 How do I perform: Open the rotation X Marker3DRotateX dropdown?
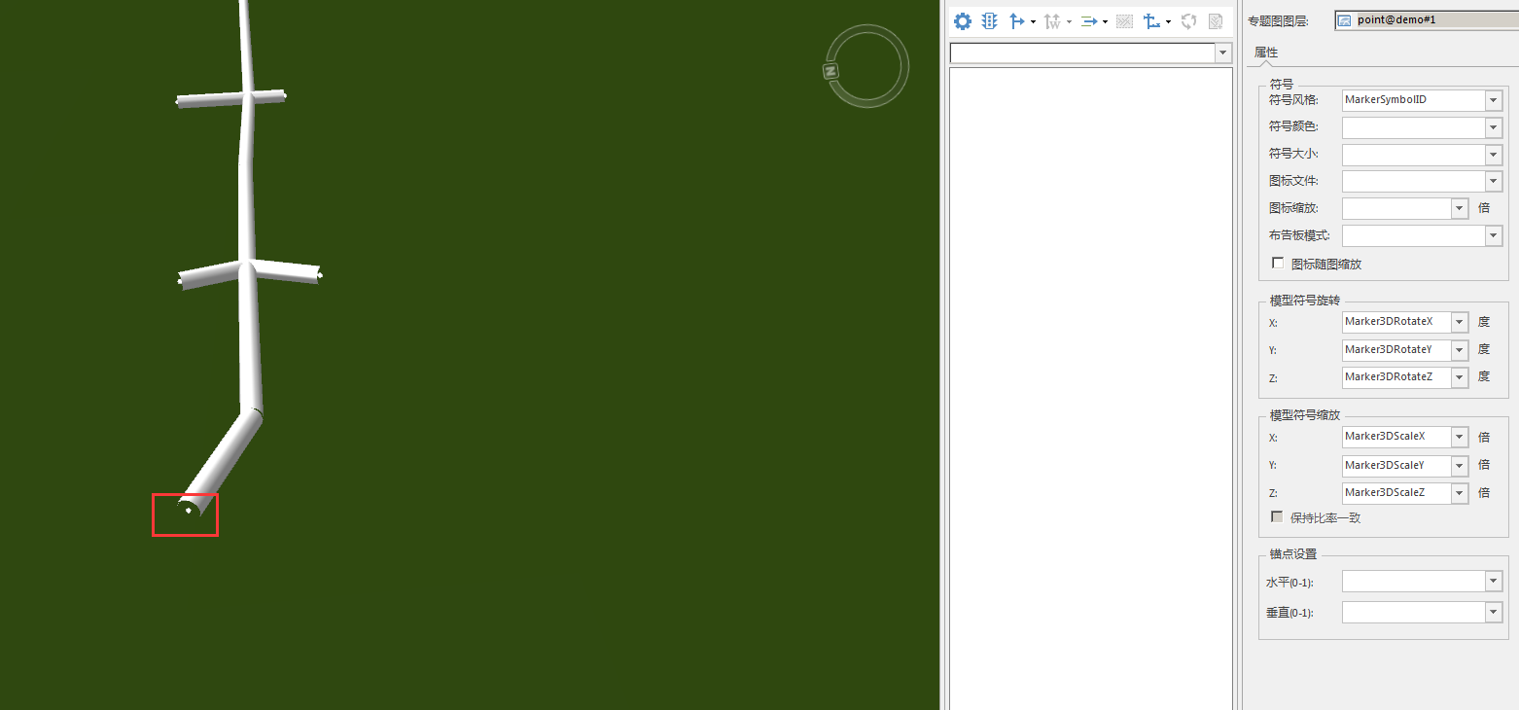tap(1459, 322)
